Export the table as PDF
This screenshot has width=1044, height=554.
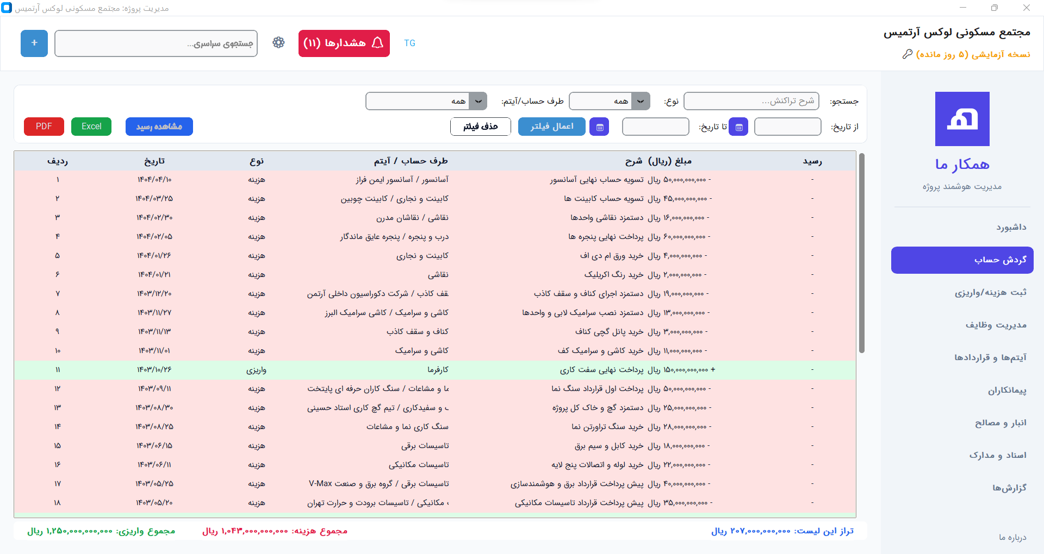[43, 126]
